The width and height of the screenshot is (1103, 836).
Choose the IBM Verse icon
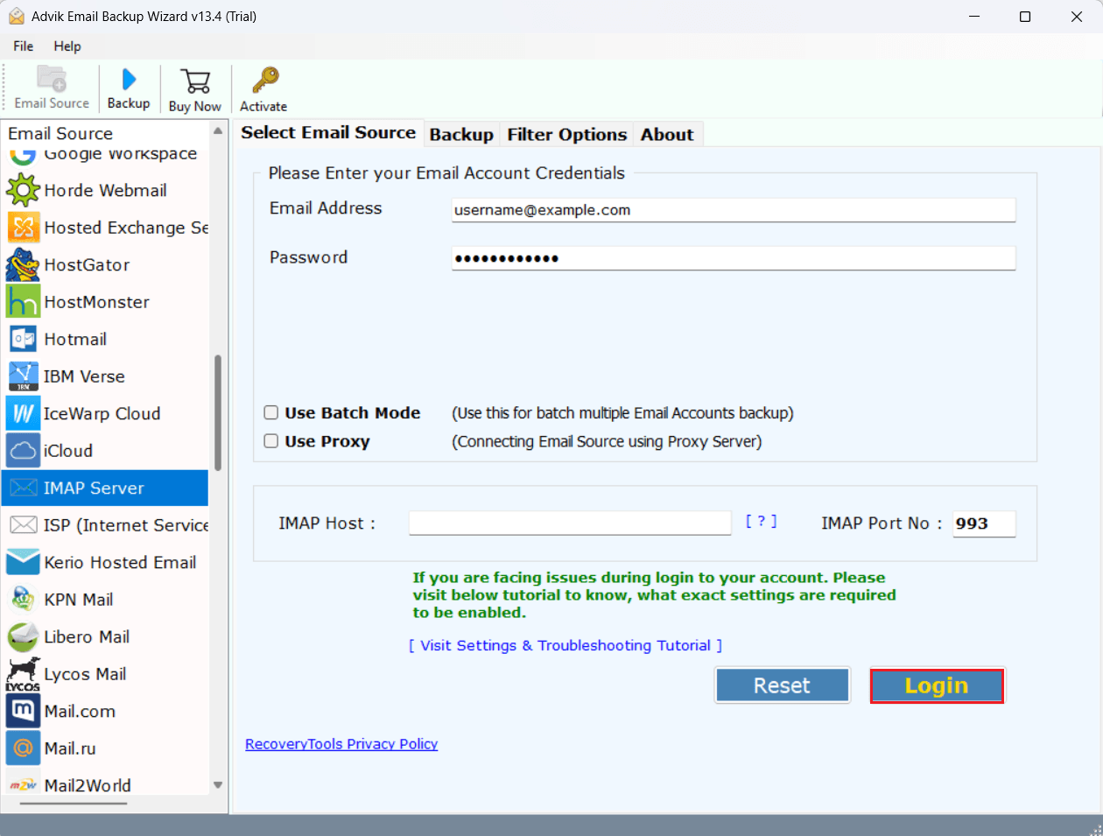pos(23,376)
